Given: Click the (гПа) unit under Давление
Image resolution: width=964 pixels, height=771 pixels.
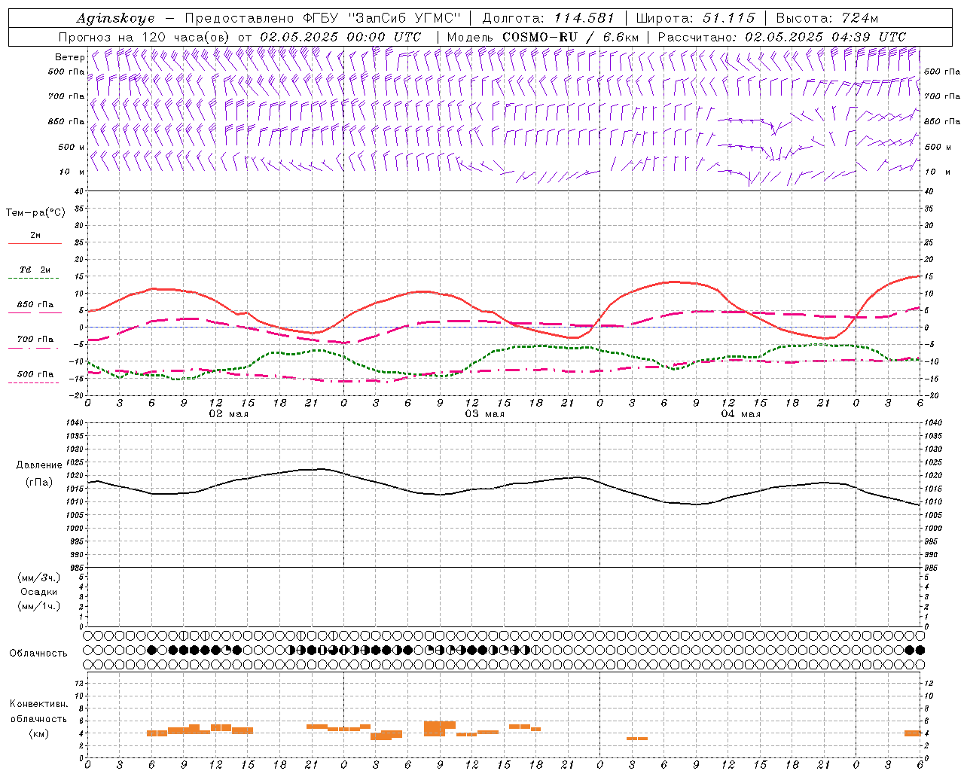Looking at the screenshot, I should pos(39,482).
